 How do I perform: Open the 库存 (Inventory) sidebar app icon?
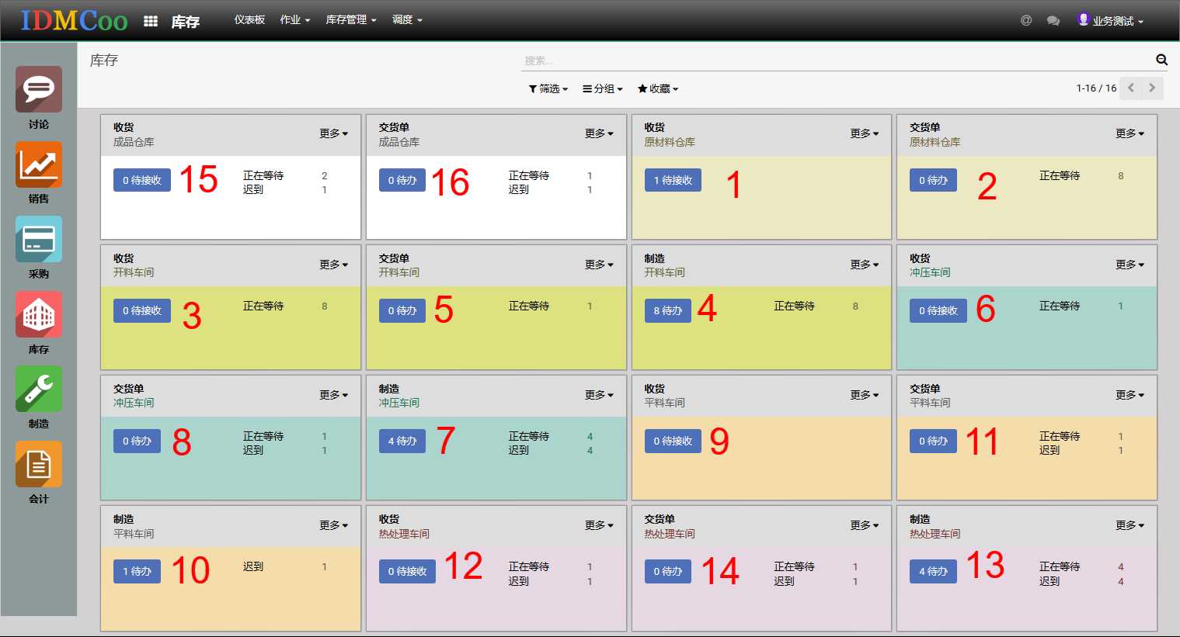(39, 315)
